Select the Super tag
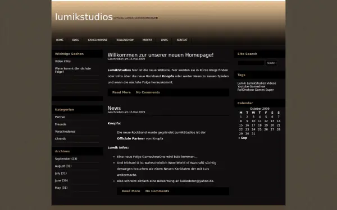Screen dimensions: 337x210 click(270, 90)
